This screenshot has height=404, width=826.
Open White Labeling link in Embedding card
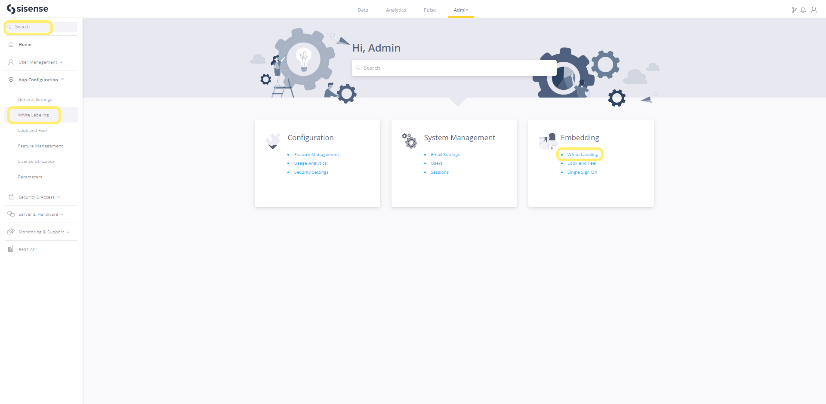(x=583, y=155)
